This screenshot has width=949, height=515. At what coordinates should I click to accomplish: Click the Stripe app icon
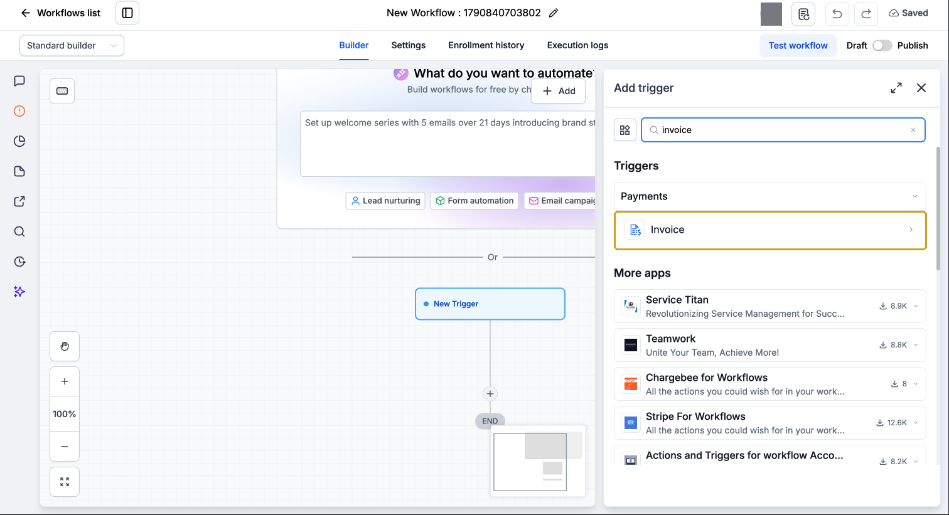tap(631, 423)
